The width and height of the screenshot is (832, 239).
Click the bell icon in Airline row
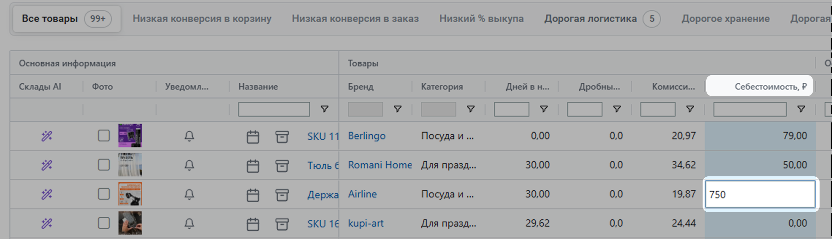point(189,194)
